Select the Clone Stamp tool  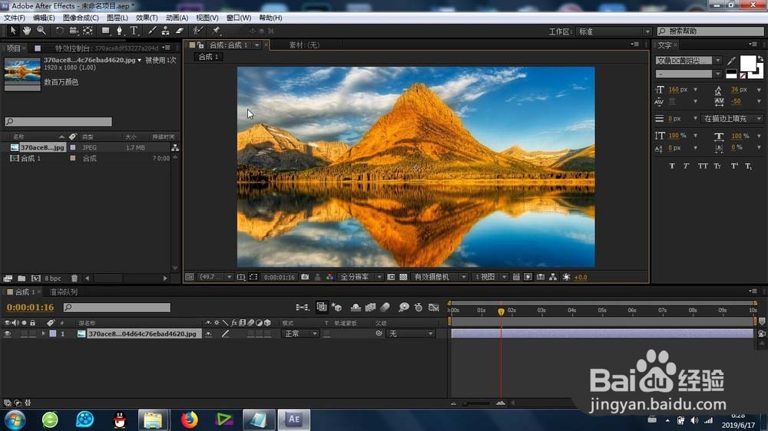166,31
